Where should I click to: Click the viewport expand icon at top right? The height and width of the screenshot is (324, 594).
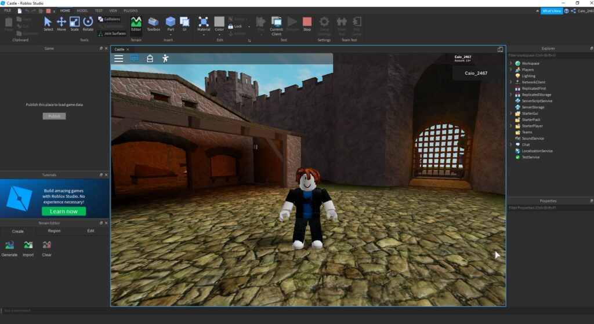point(500,50)
